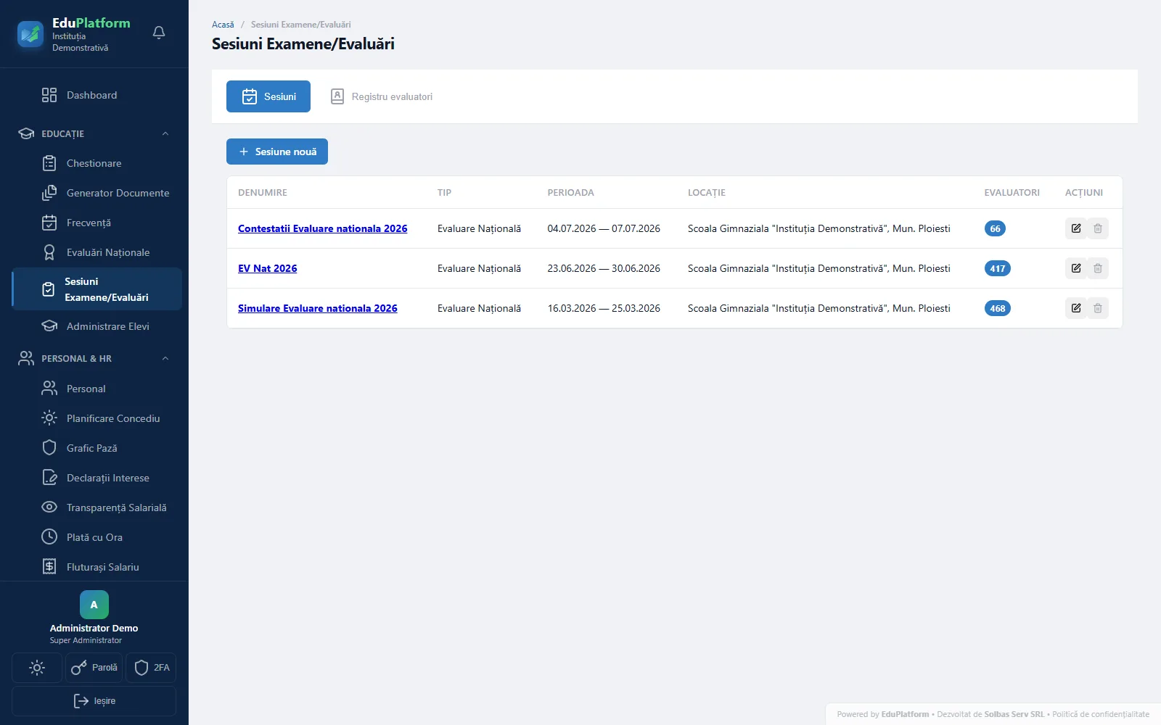Viewport: 1161px width, 725px height.
Task: Delete the EV Nat 2026 session
Action: click(x=1098, y=268)
